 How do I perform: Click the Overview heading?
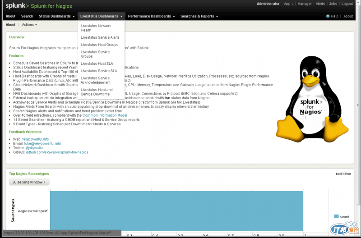click(17, 37)
